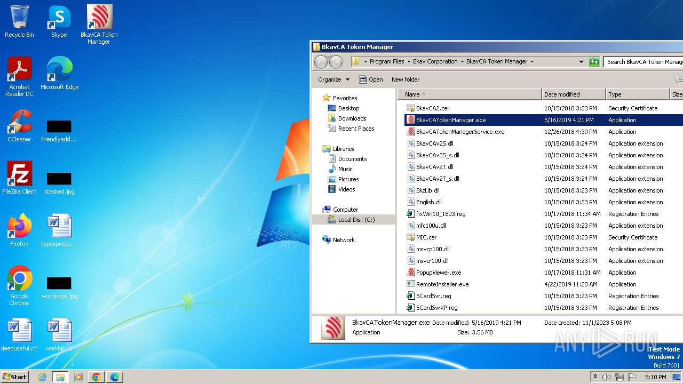Open the Recycle Bin desktop icon
The image size is (683, 384).
point(19,21)
